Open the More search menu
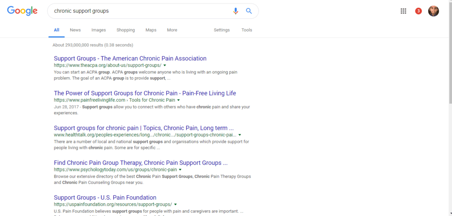 click(x=172, y=30)
